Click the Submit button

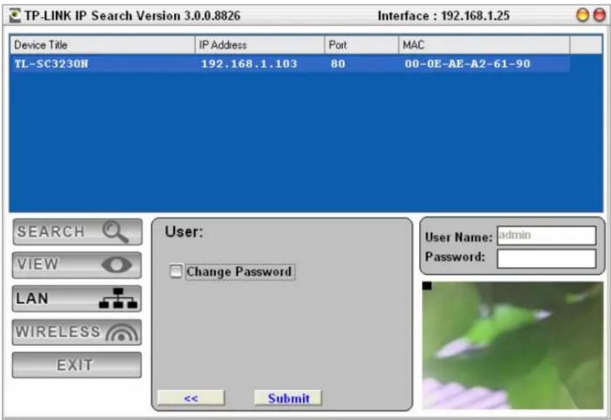point(288,398)
